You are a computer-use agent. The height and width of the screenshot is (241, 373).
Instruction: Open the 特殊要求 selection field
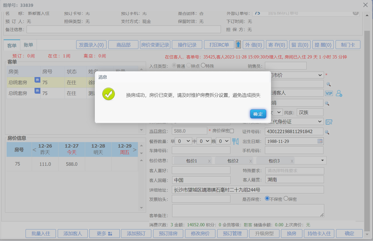pyautogui.click(x=295, y=171)
